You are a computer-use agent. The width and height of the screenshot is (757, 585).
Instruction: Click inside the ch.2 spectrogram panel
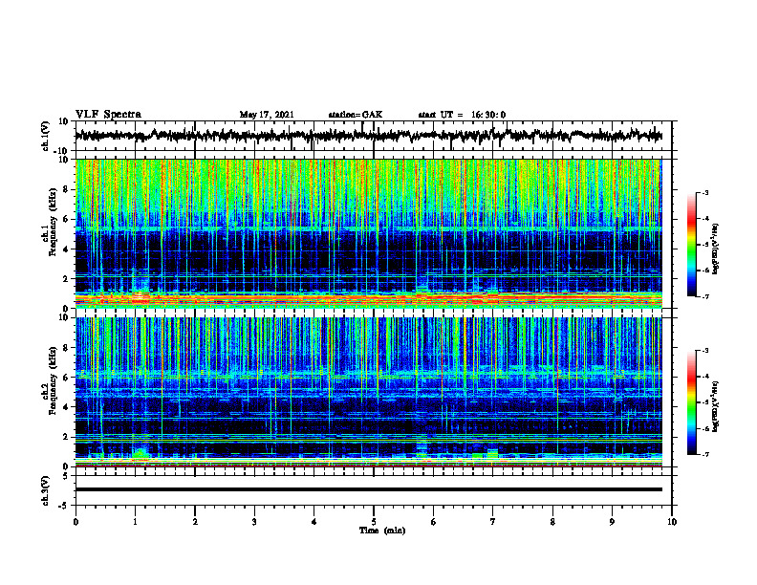tap(368, 392)
